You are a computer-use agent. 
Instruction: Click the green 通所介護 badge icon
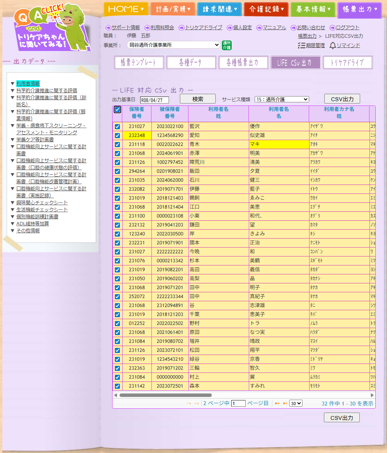(x=227, y=45)
